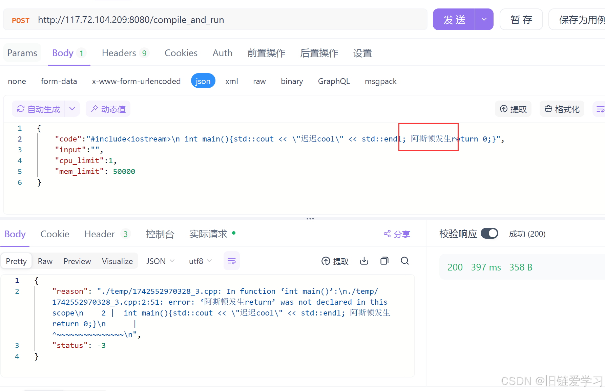Open the 控制台 console tab
This screenshot has width=605, height=391.
160,234
